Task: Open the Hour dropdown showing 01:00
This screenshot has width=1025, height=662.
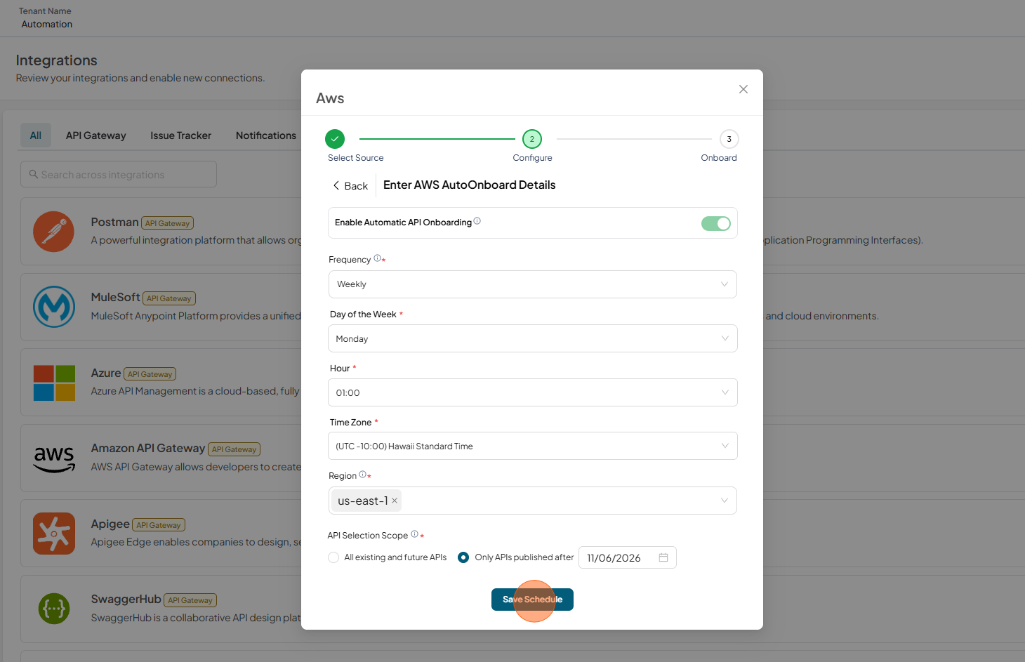Action: pyautogui.click(x=532, y=392)
